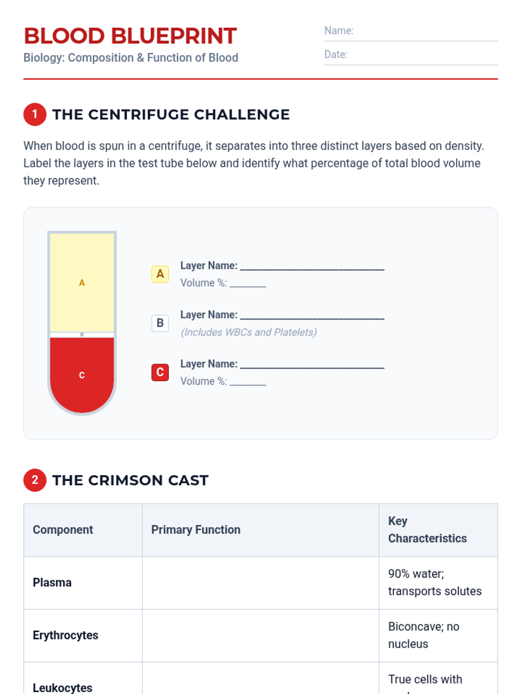Click the red C legend badge

coord(160,373)
